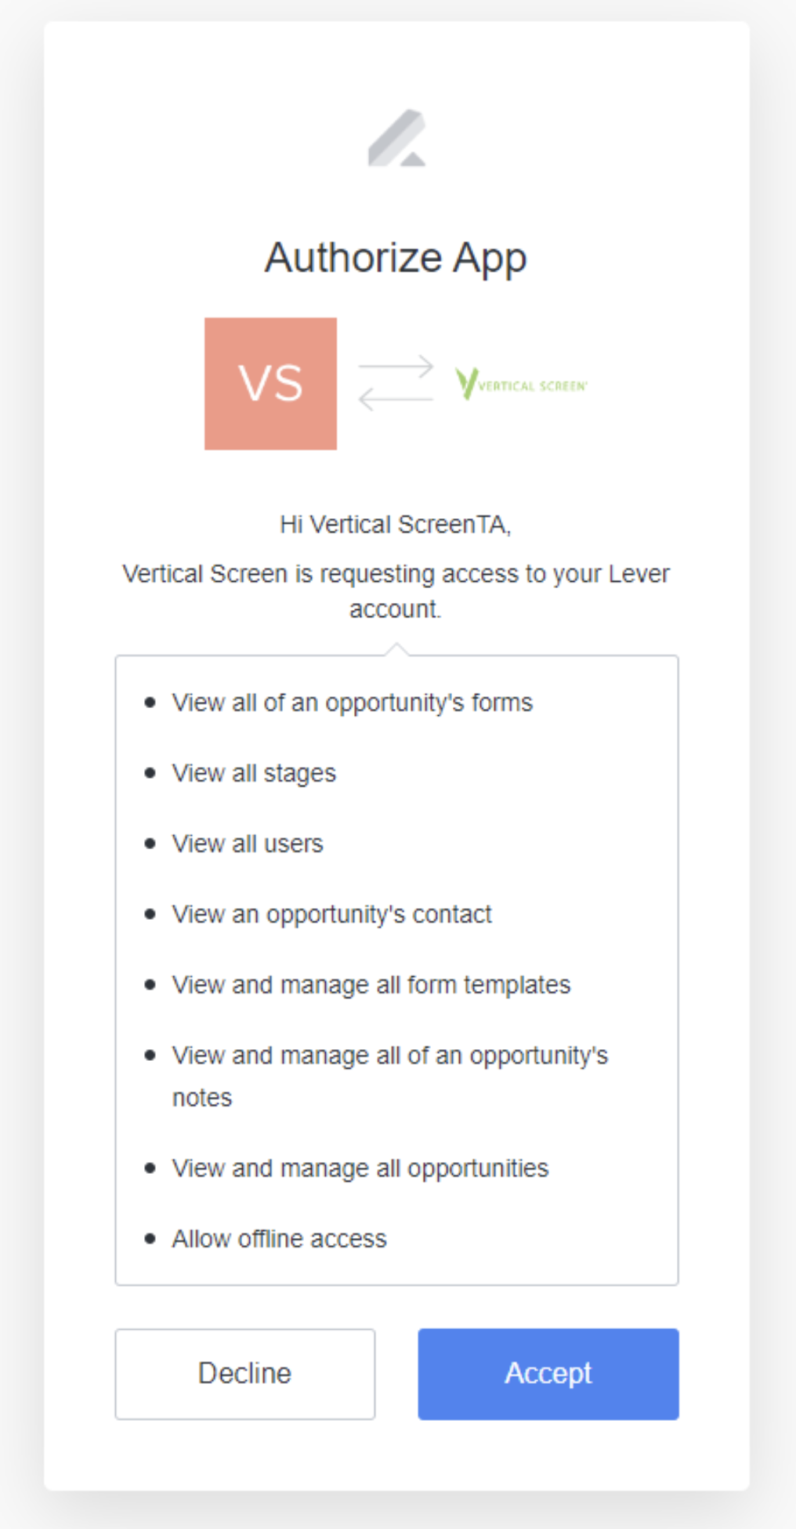Click the 'requesting access to your Lever account' message
This screenshot has height=1529, width=796.
396,591
